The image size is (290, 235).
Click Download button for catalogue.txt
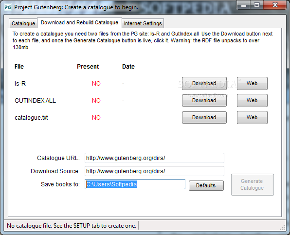(x=204, y=117)
